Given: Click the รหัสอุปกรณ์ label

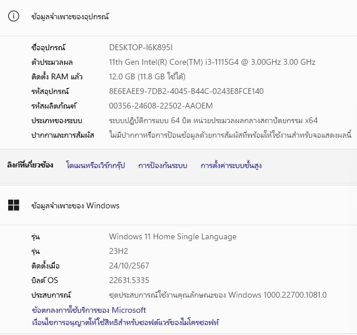Looking at the screenshot, I should point(50,91).
